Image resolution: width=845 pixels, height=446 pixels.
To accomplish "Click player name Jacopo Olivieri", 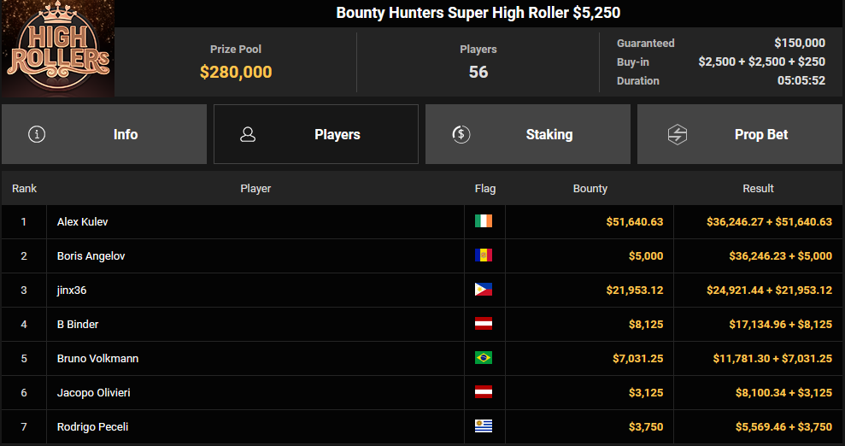I will tap(94, 393).
